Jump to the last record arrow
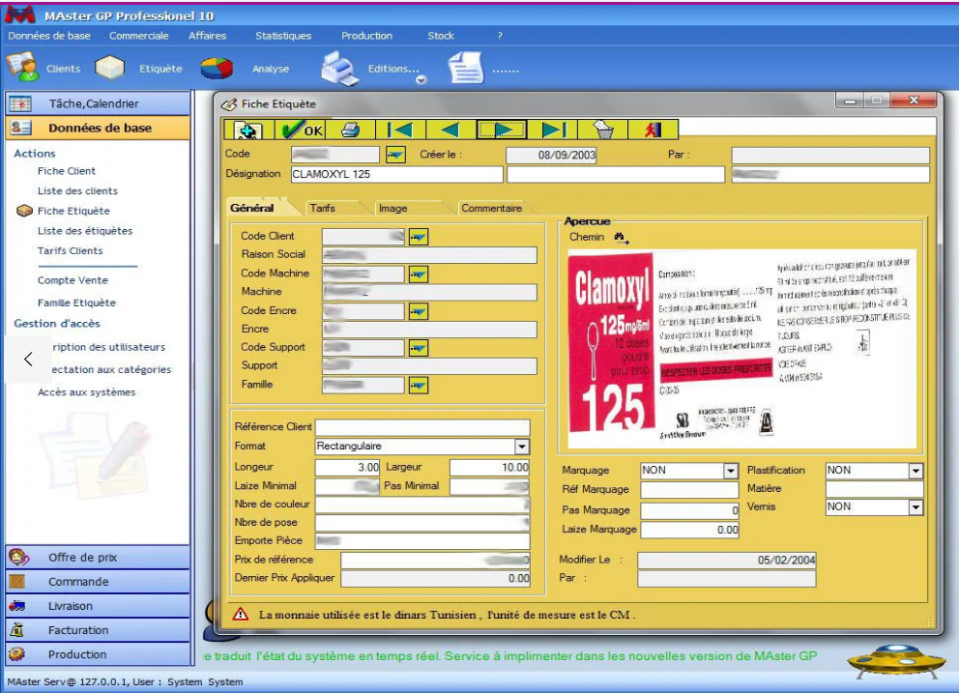The image size is (959, 693). pos(552,129)
